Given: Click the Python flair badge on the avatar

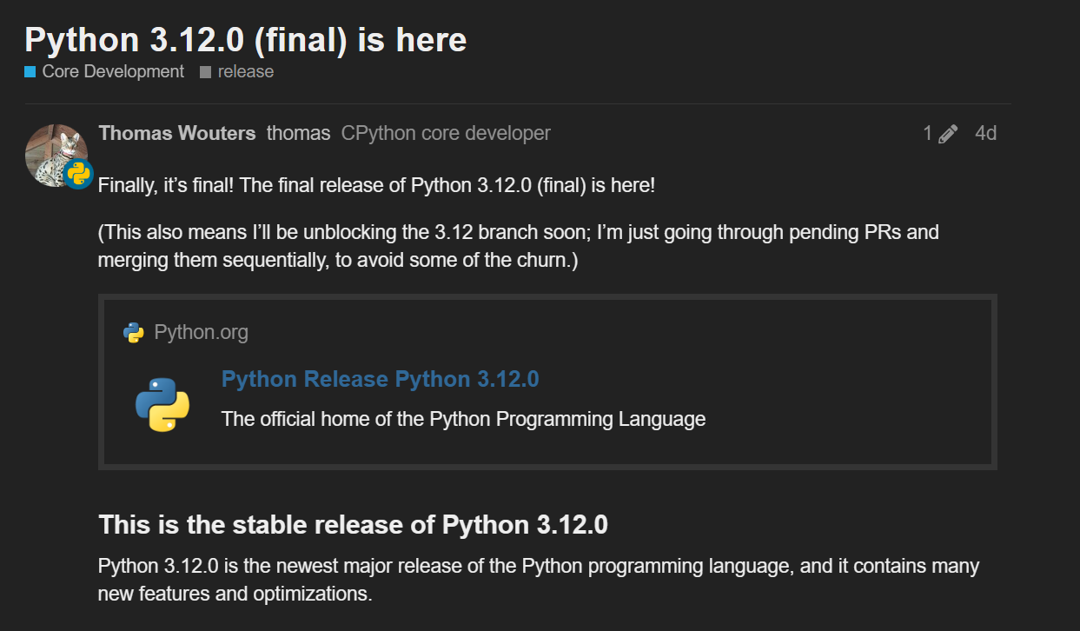Looking at the screenshot, I should click(x=76, y=171).
